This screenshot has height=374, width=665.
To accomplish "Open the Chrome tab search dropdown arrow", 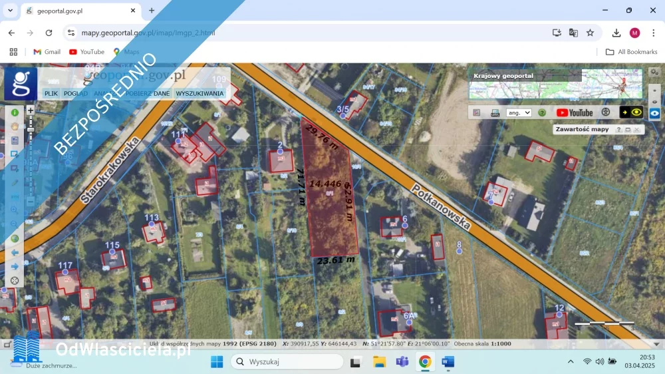I will 10,11.
